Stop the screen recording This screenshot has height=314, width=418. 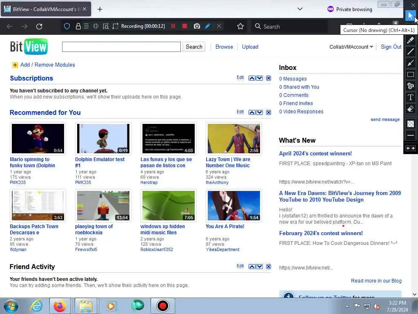click(x=185, y=26)
